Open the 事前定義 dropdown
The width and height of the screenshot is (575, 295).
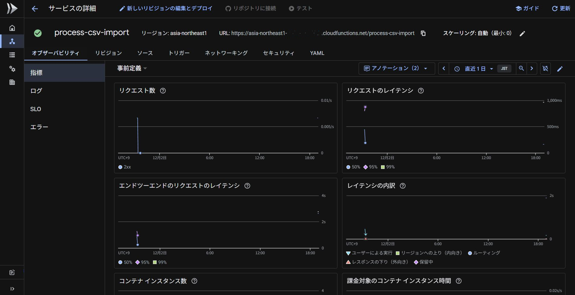132,69
